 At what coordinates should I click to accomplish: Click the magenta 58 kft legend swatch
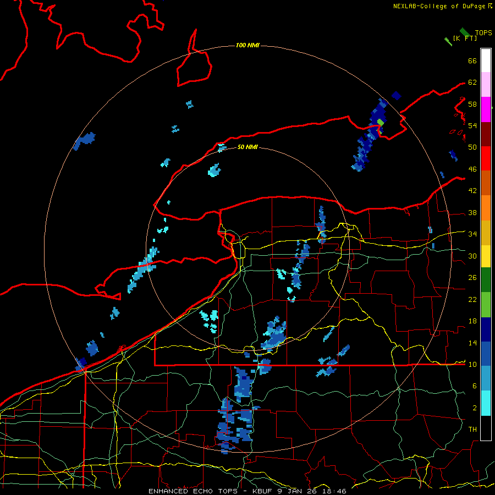[486, 109]
